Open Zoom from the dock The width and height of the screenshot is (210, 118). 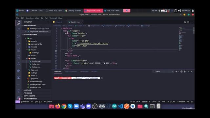click(x=76, y=106)
